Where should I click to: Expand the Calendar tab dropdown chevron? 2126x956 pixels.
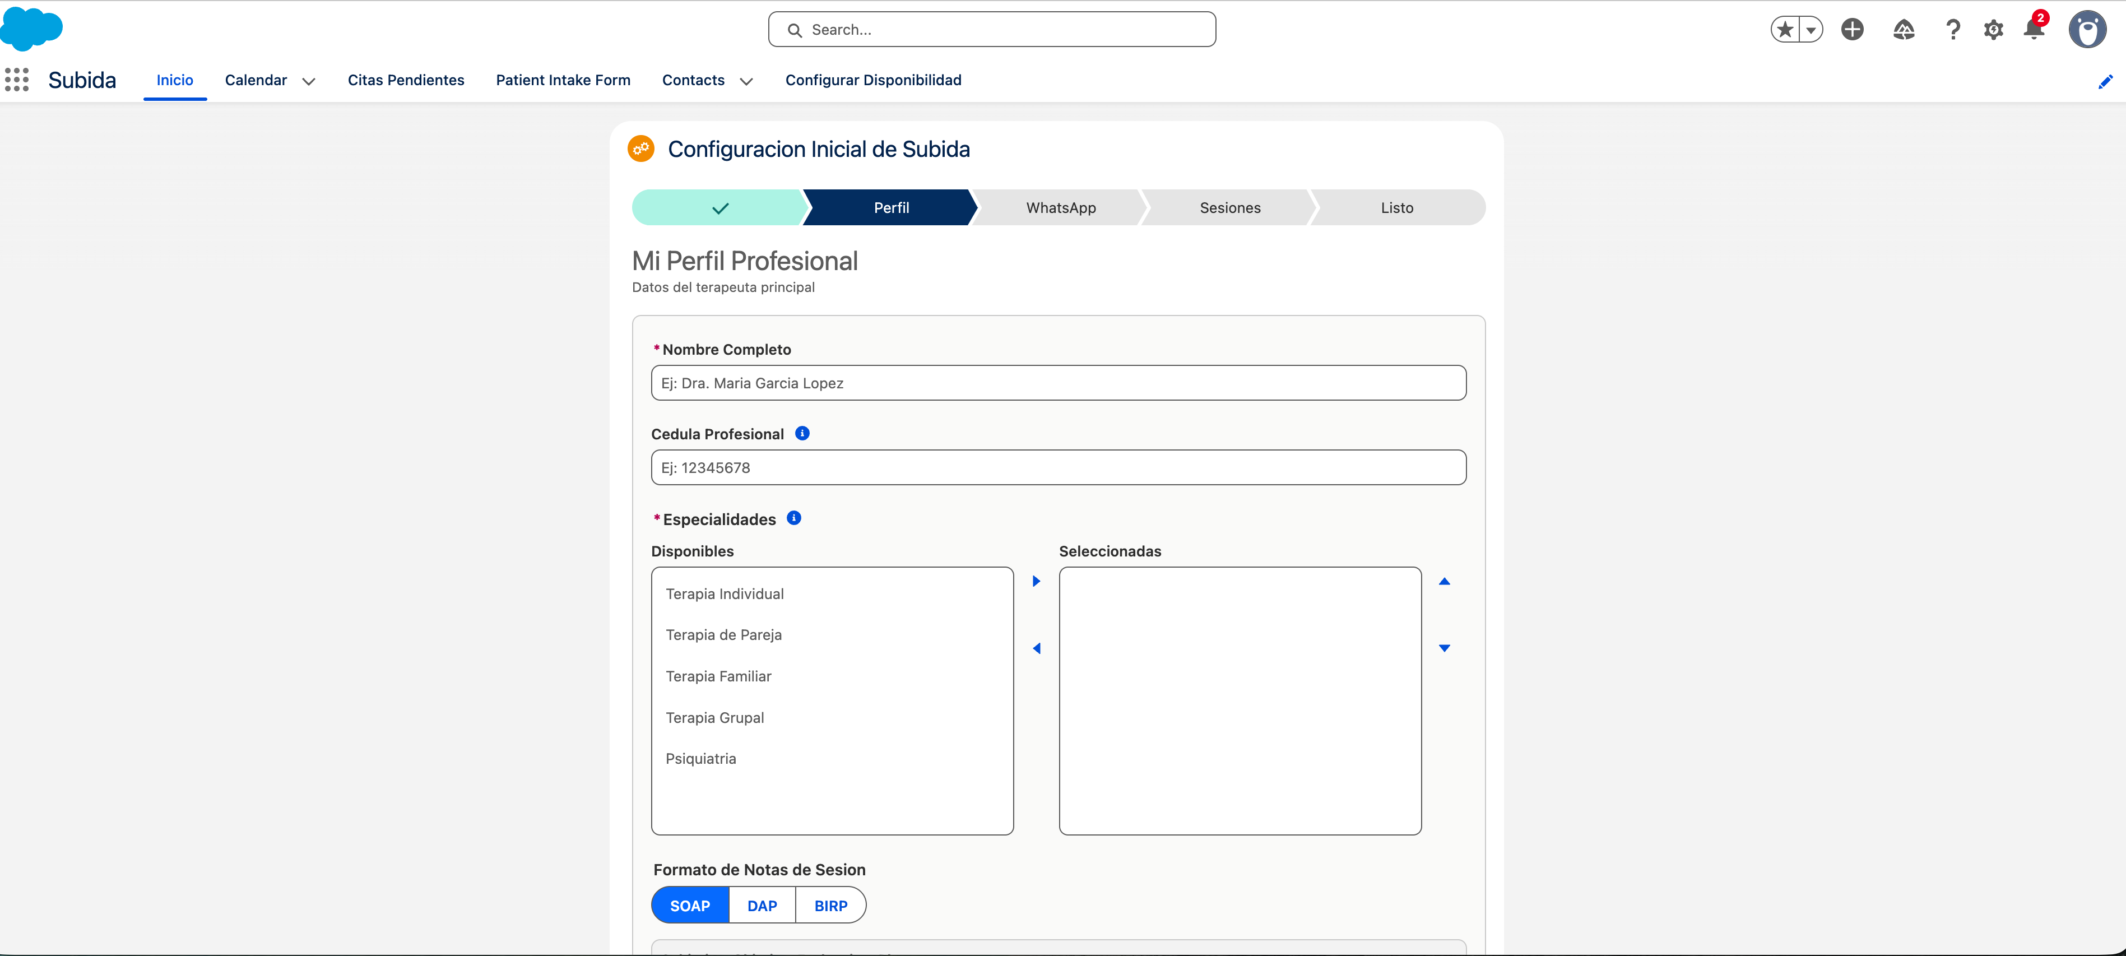pos(309,81)
